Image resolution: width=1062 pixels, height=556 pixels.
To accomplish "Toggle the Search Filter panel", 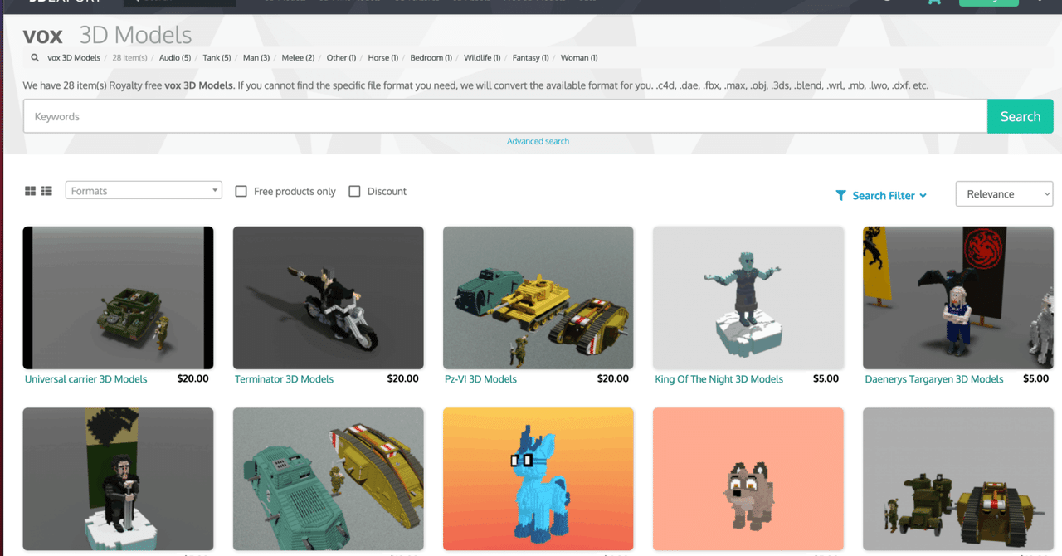I will 882,195.
